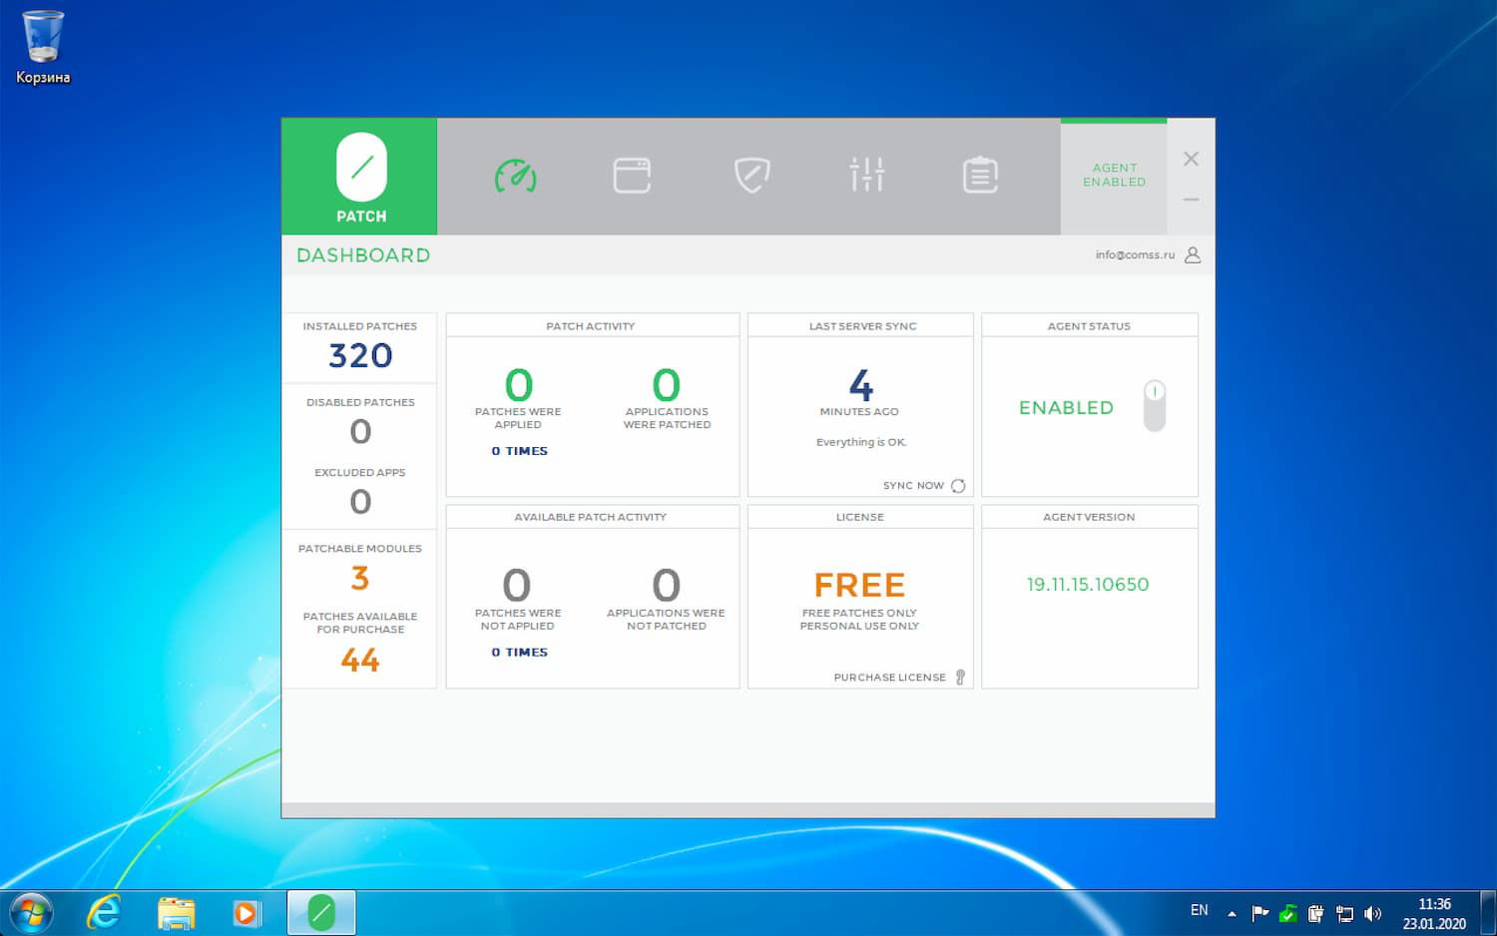Screen dimensions: 1497x936
Task: Click the Sync Now button
Action: 913,486
